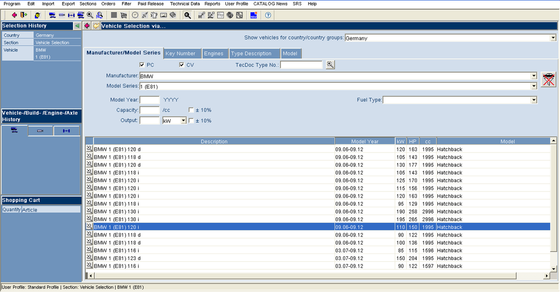Open the Model Series dropdown showing 1 (E81)
Screen dimensions: 560x292
[534, 86]
